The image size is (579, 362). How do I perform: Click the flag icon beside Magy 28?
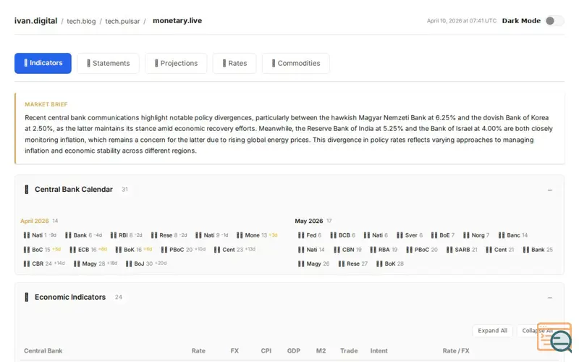(x=77, y=264)
